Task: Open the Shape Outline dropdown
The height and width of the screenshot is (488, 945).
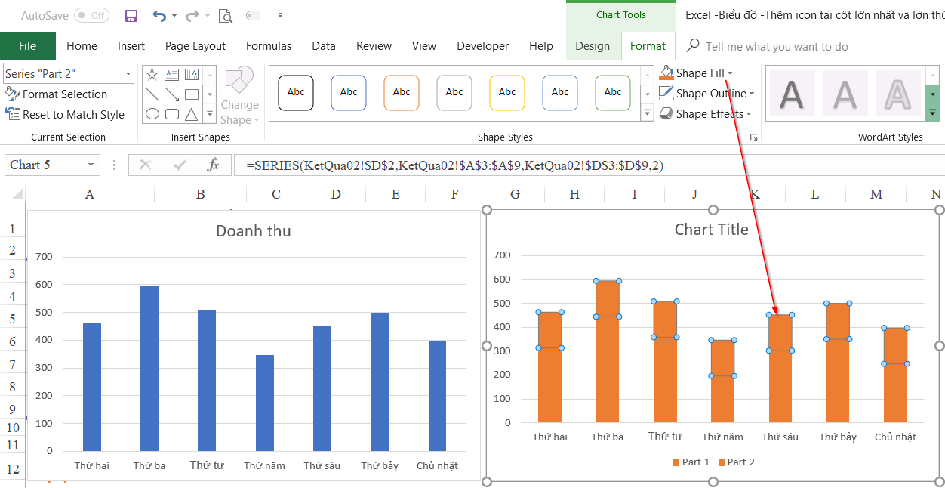Action: coord(752,94)
